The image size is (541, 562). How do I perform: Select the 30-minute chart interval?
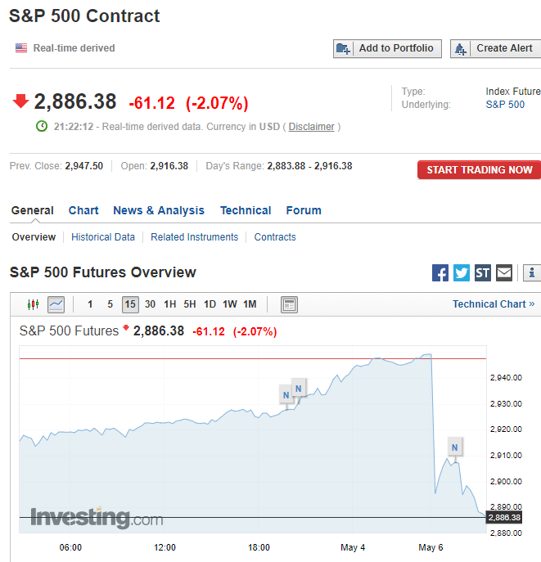[151, 304]
